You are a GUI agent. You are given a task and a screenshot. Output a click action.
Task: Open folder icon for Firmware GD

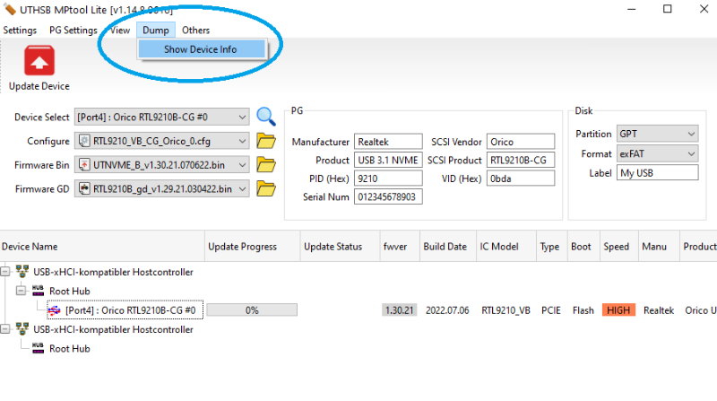(x=265, y=188)
